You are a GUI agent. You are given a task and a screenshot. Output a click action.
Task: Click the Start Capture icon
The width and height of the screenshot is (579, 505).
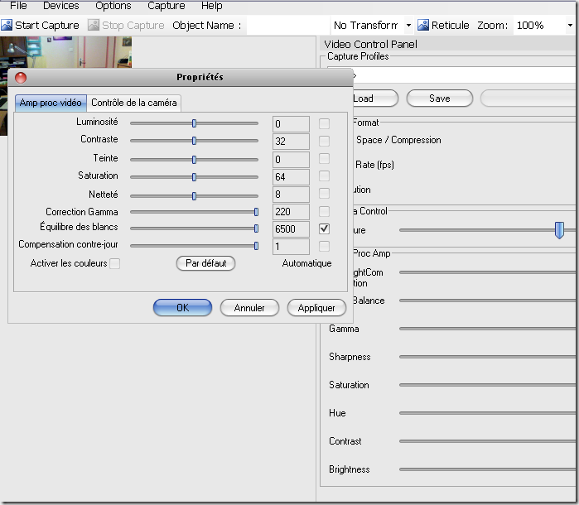[7, 25]
